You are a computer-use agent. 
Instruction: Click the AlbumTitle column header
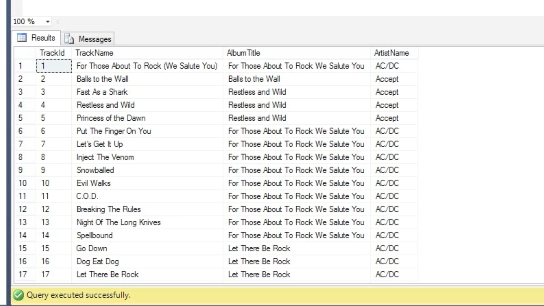coord(243,53)
